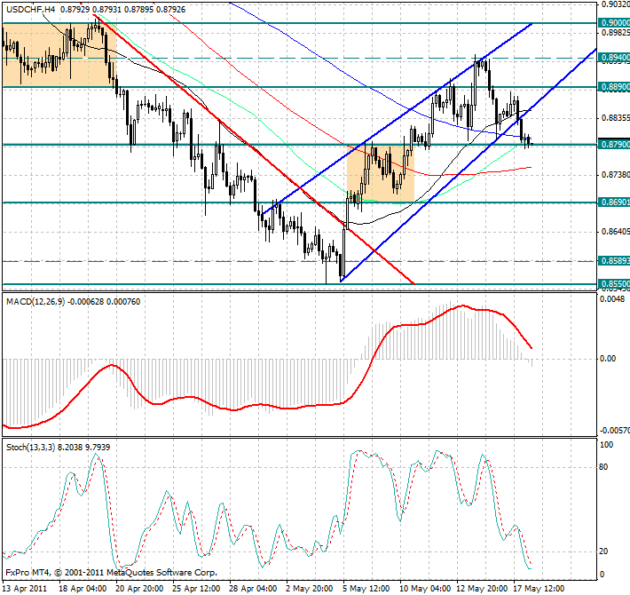
Task: Click the 0.8890 price level label
Action: (x=614, y=87)
